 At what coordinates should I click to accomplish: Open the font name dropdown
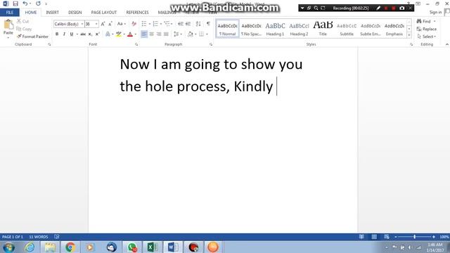(x=82, y=24)
